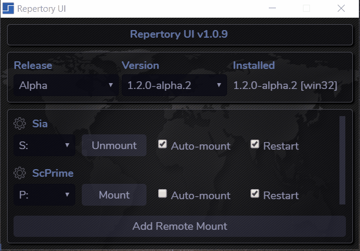Click the installed version 1.2.0-alpha.2 [win32] text
Image resolution: width=360 pixels, height=251 pixels.
[285, 85]
